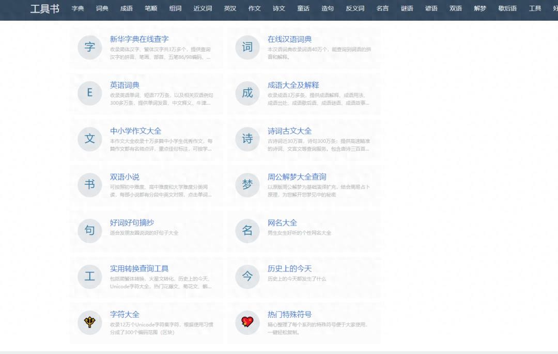The image size is (558, 354).
Task: Click the trident icon beside 字符大全
Action: tap(89, 323)
